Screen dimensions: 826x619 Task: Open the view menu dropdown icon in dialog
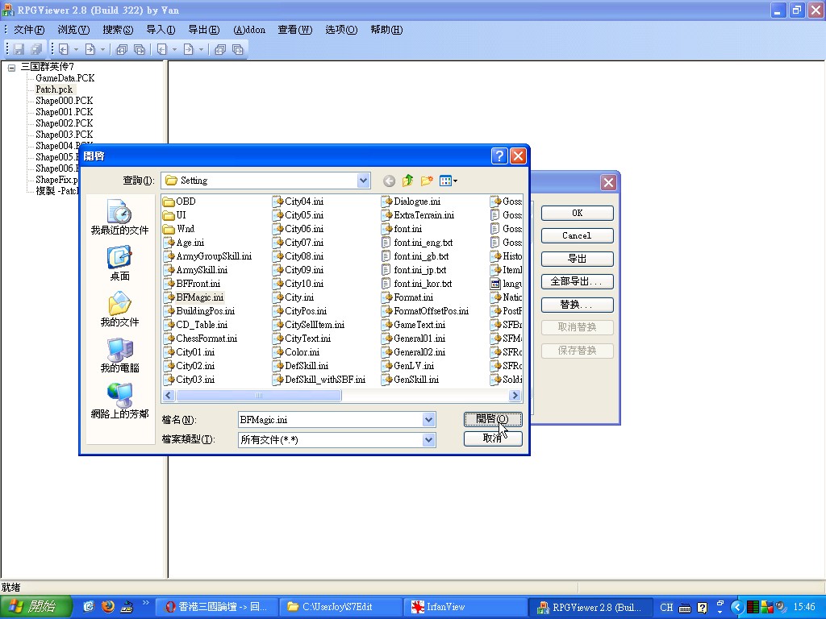click(448, 181)
